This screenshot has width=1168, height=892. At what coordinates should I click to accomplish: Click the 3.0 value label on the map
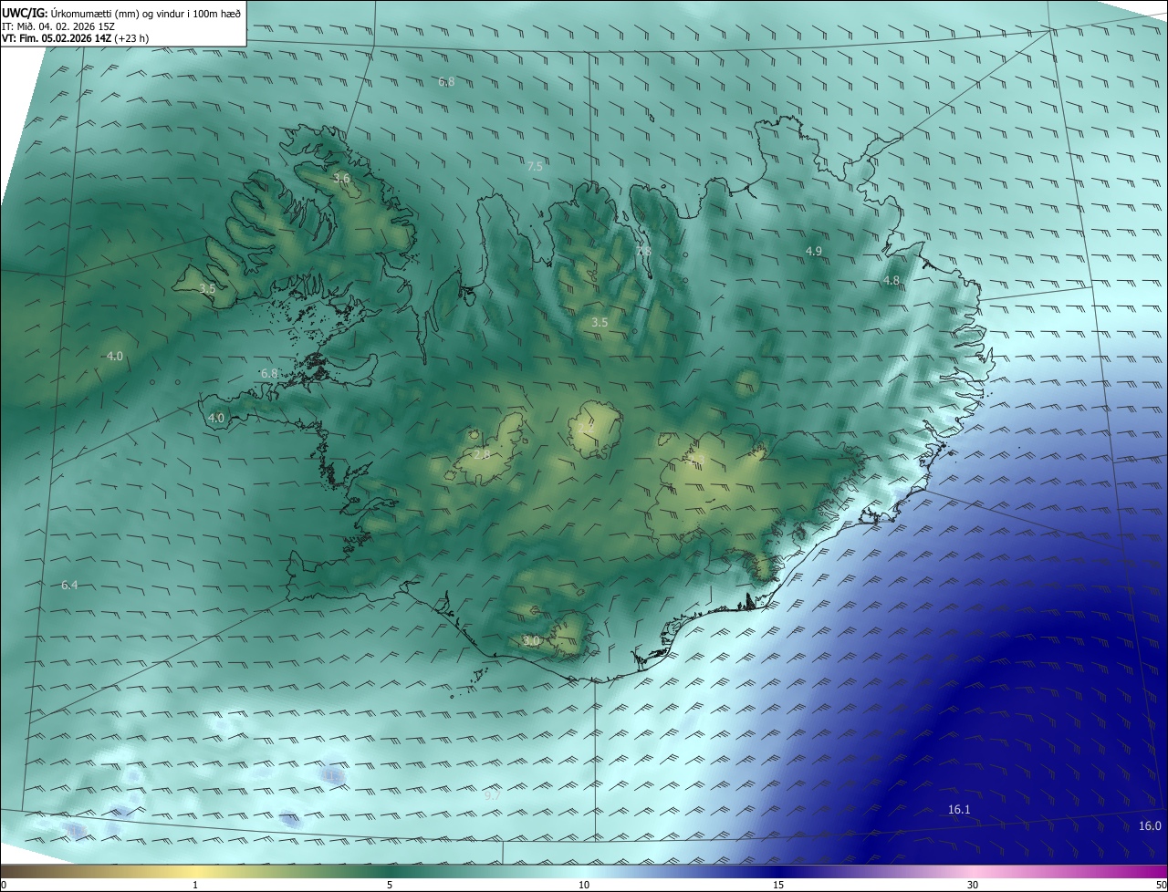click(x=531, y=641)
